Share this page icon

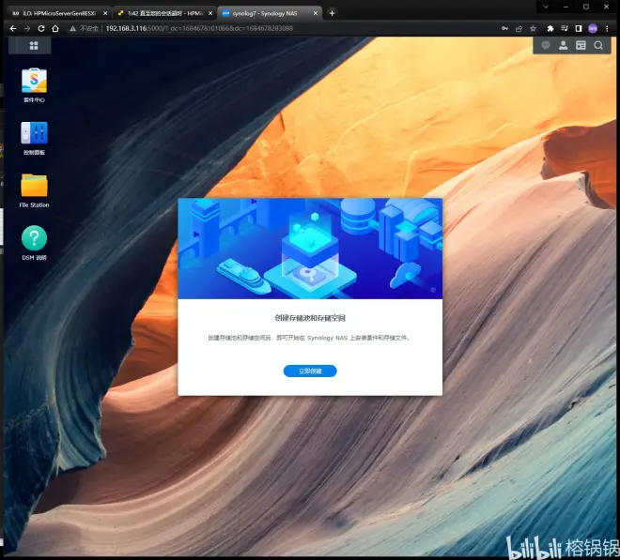pos(519,28)
